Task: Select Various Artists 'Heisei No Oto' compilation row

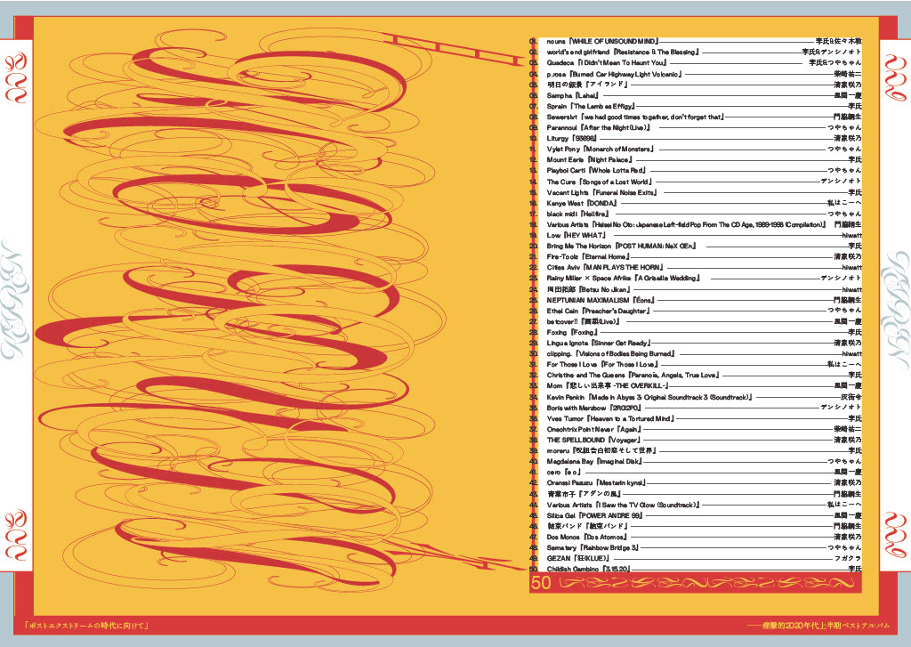Action: (696, 224)
